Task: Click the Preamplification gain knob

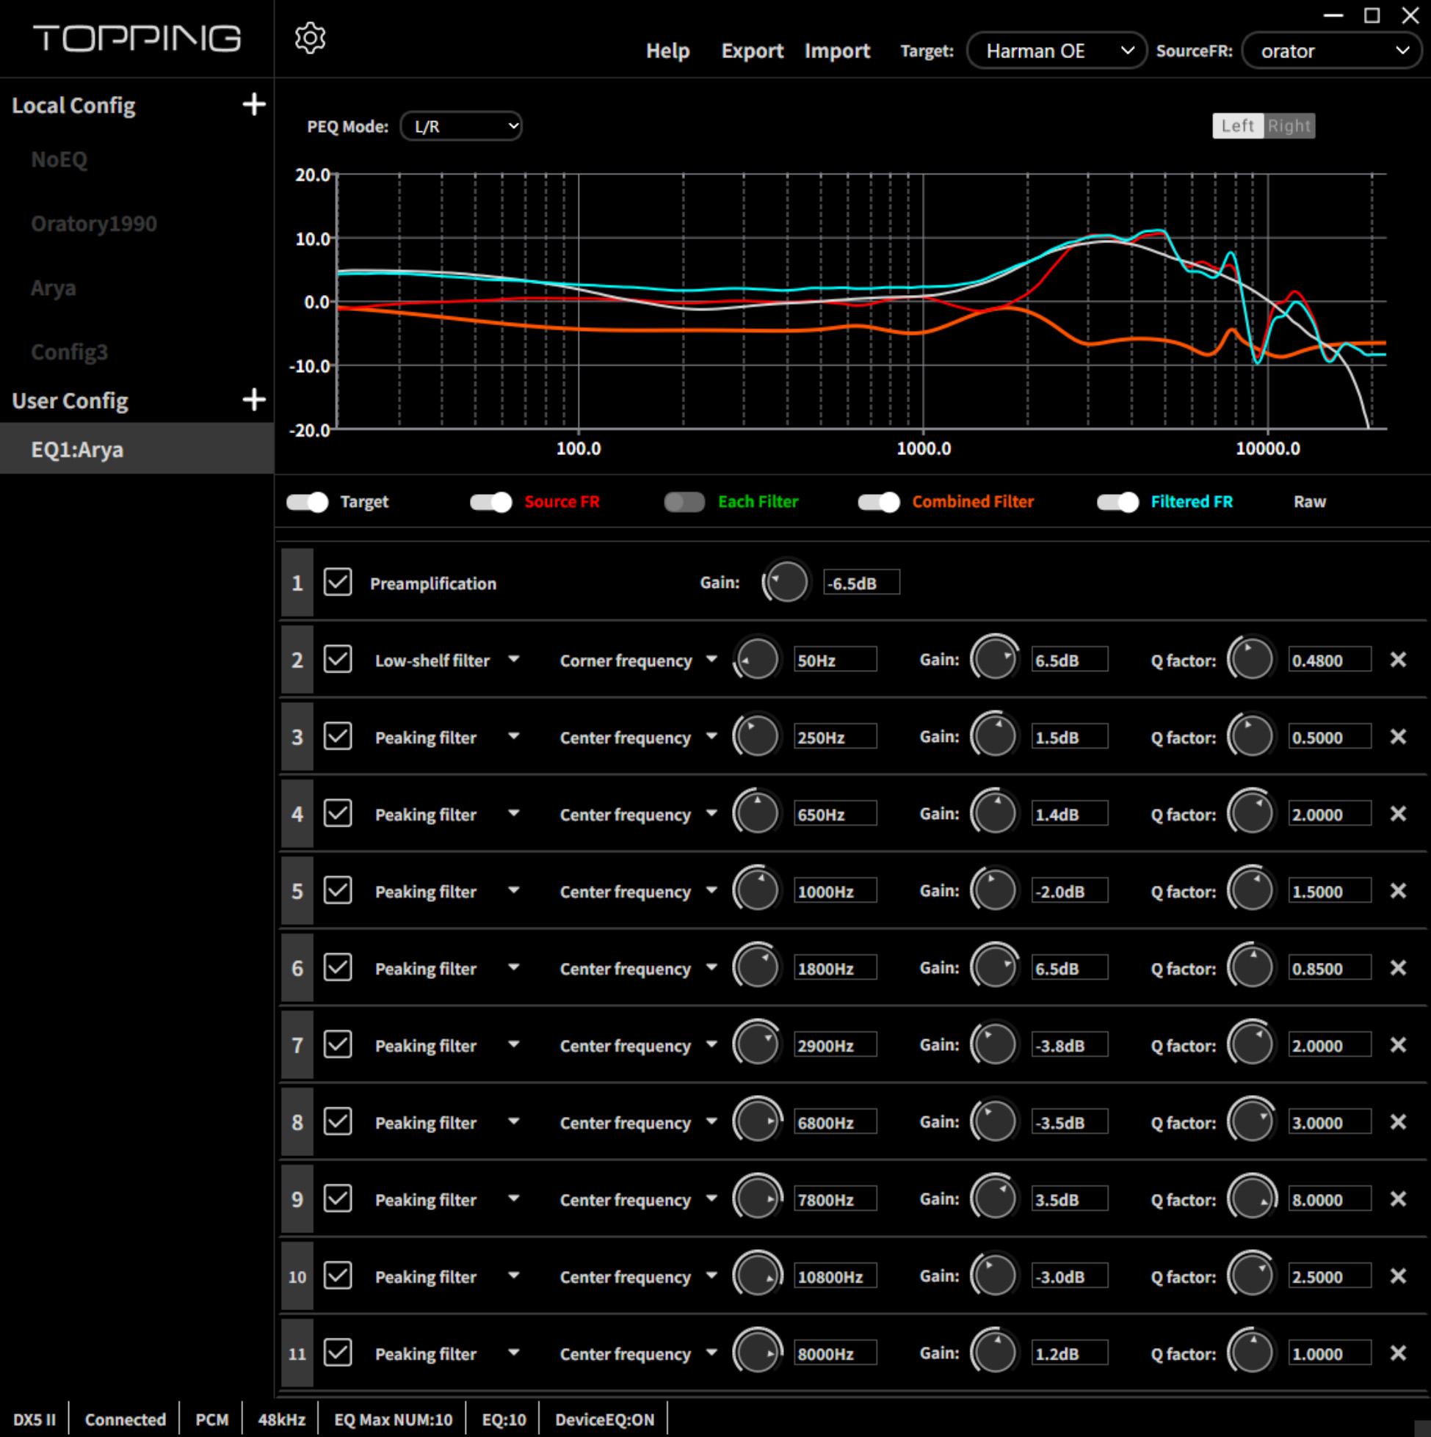Action: pos(786,583)
